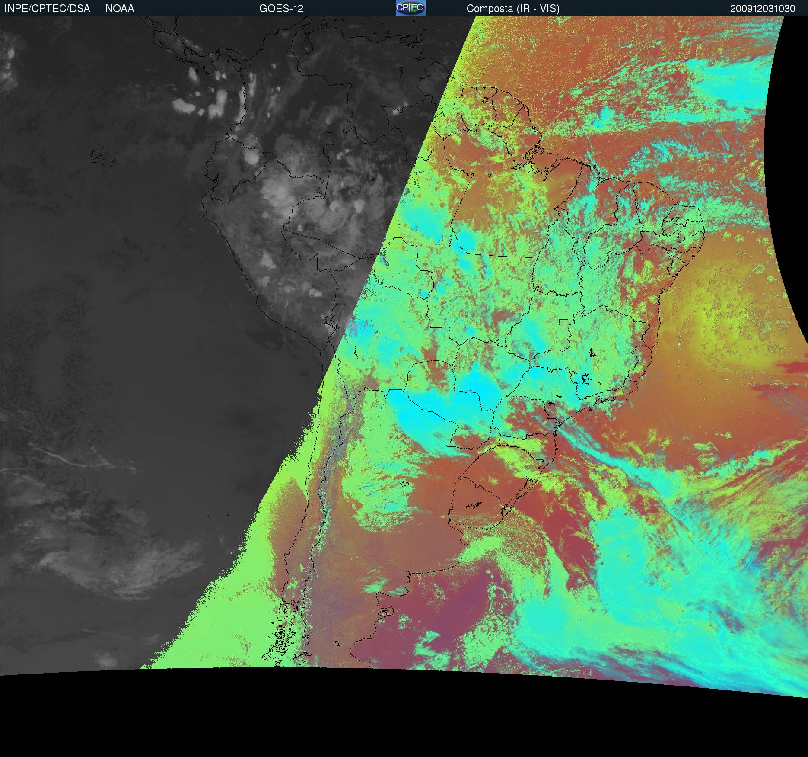Click the INPE/CPTEC/DSA header label
This screenshot has height=757, width=808.
[x=47, y=9]
